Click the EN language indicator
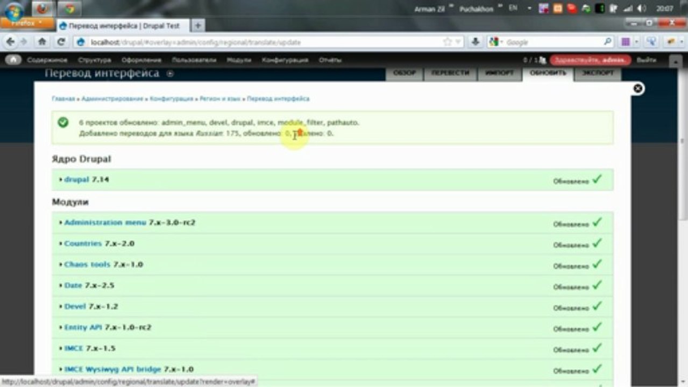Screen dimensions: 688x387 tap(513, 9)
